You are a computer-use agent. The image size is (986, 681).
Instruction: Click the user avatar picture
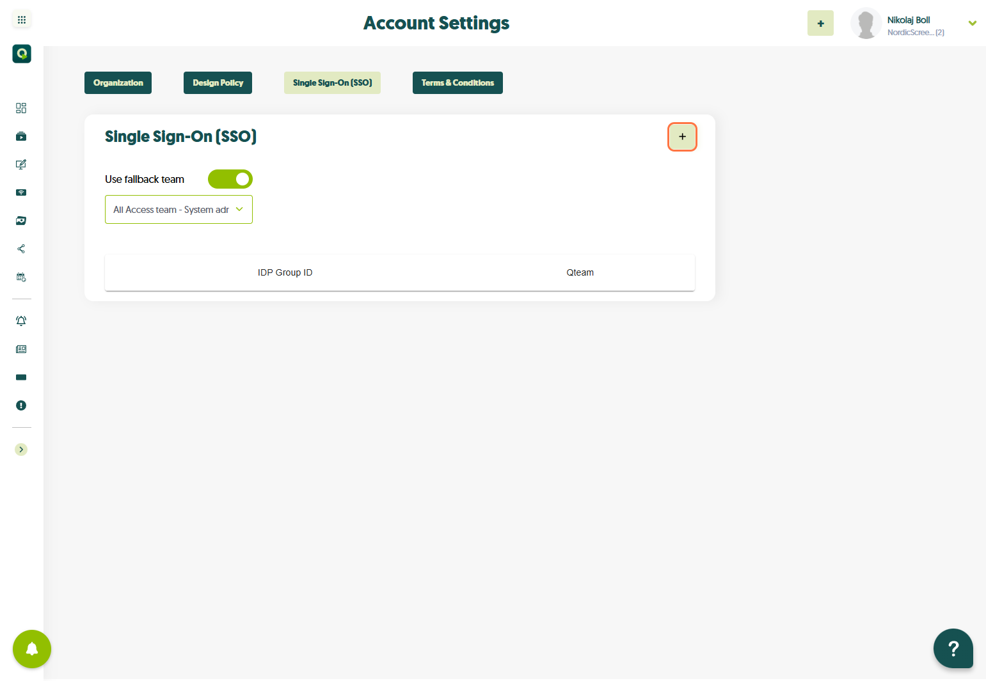coord(866,24)
